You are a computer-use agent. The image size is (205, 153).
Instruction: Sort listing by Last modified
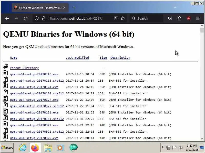77,58
